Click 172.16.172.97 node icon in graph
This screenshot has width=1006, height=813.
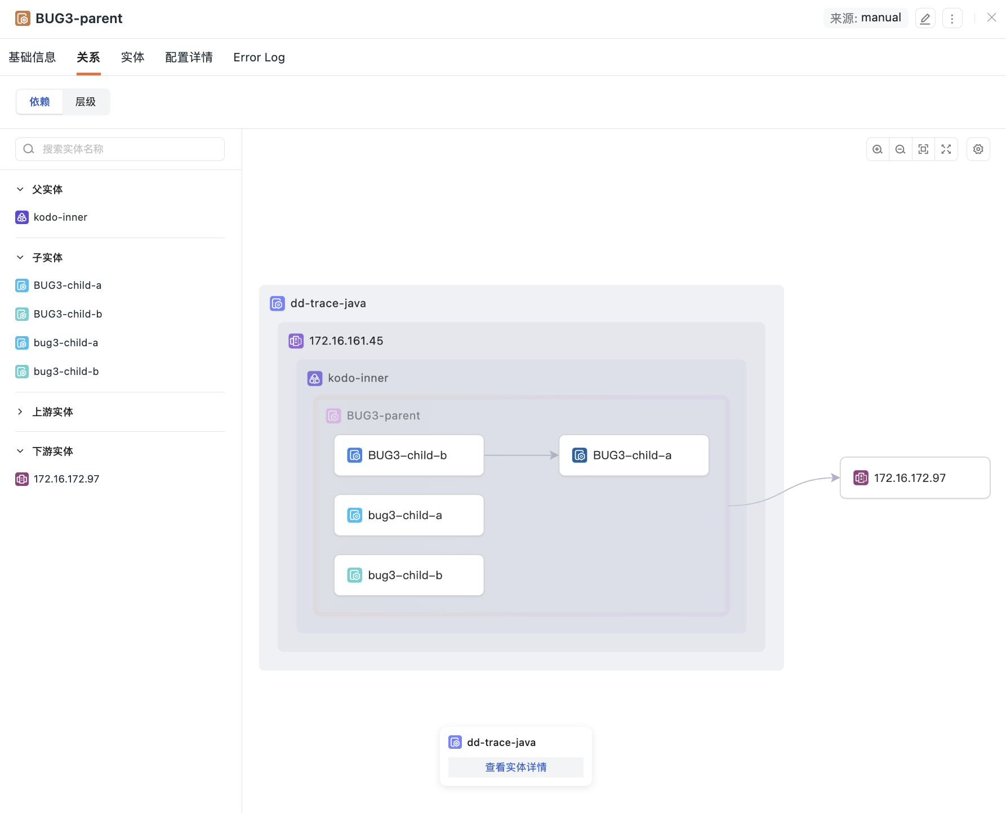tap(861, 478)
